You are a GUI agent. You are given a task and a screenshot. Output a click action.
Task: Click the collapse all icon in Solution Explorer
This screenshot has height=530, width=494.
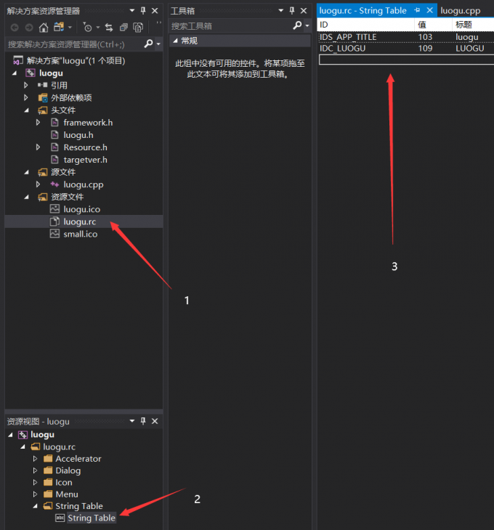(123, 28)
